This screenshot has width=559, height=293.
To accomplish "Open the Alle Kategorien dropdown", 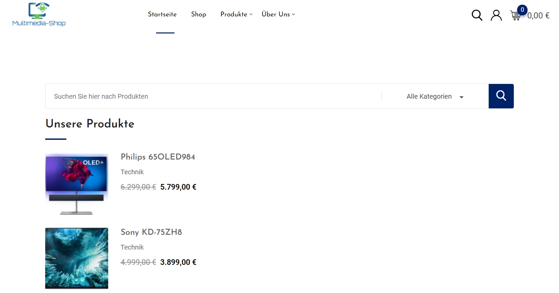I will 435,96.
